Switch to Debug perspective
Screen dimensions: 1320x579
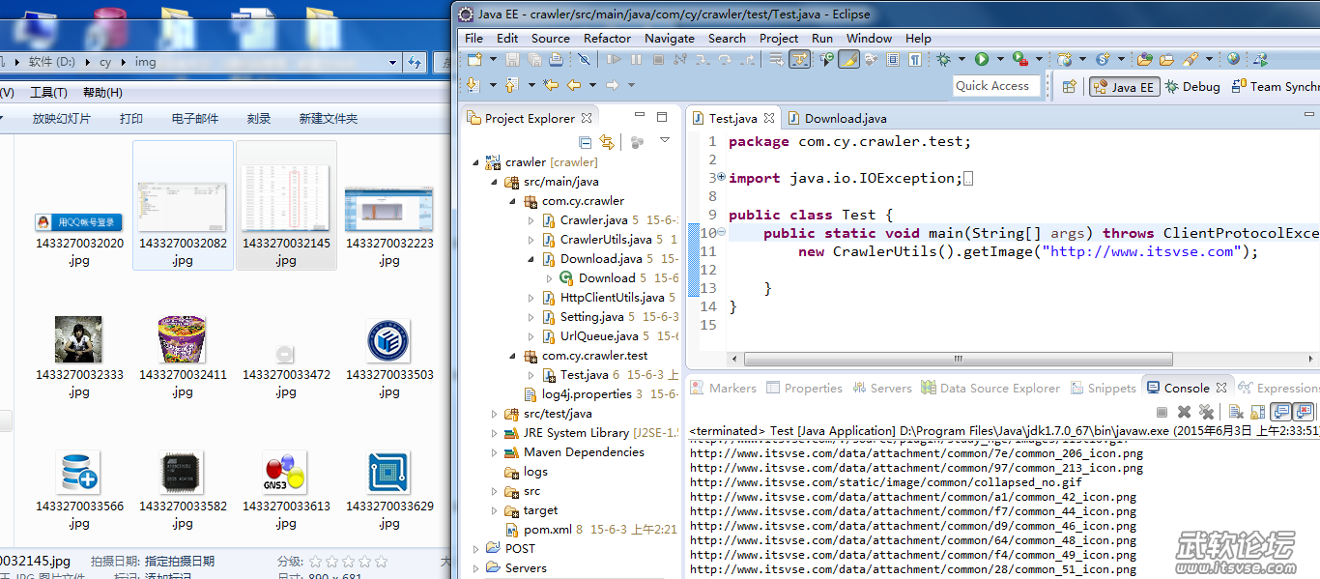[1192, 87]
